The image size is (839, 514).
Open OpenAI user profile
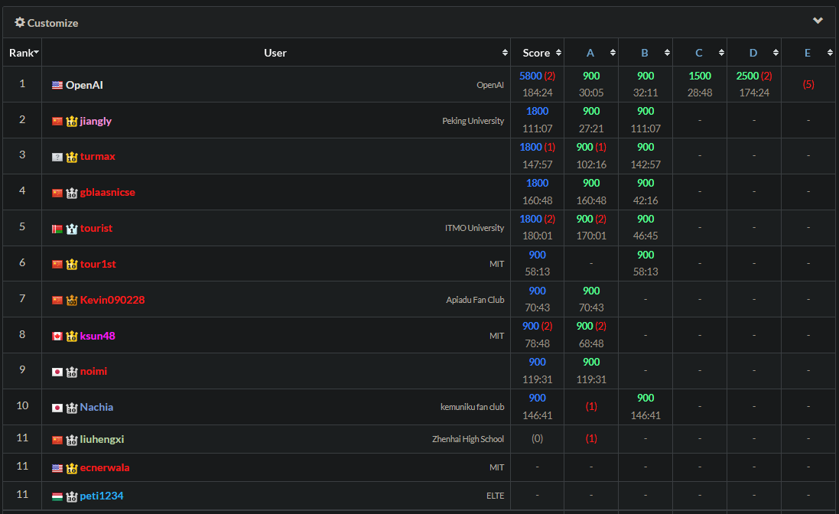coord(84,84)
